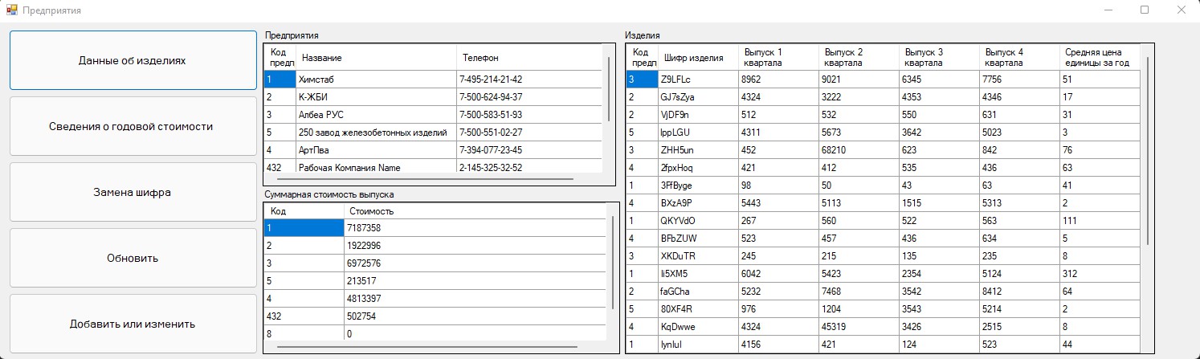Select product code "Z9LFLc"

pyautogui.click(x=698, y=80)
